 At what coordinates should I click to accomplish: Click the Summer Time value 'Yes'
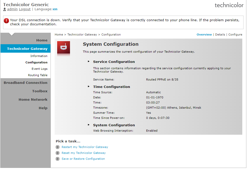(148, 113)
